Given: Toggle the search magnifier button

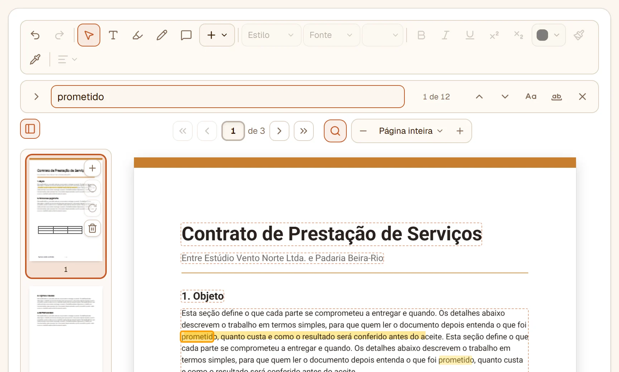Looking at the screenshot, I should click(x=335, y=131).
